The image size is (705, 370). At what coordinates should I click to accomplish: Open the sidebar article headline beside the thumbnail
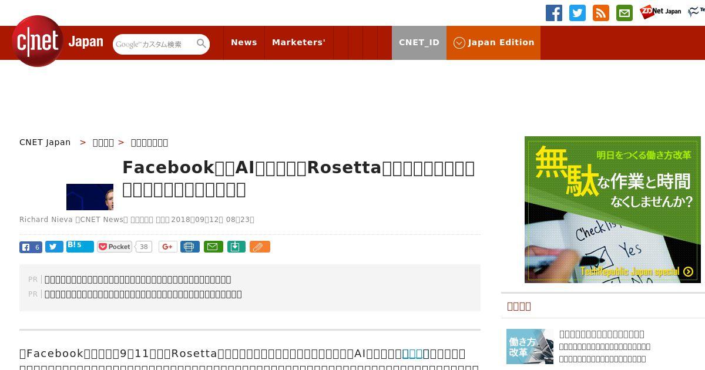[602, 334]
